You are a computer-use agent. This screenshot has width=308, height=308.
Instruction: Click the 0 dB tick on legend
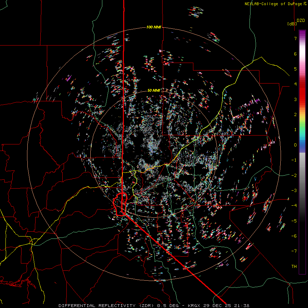(295, 145)
